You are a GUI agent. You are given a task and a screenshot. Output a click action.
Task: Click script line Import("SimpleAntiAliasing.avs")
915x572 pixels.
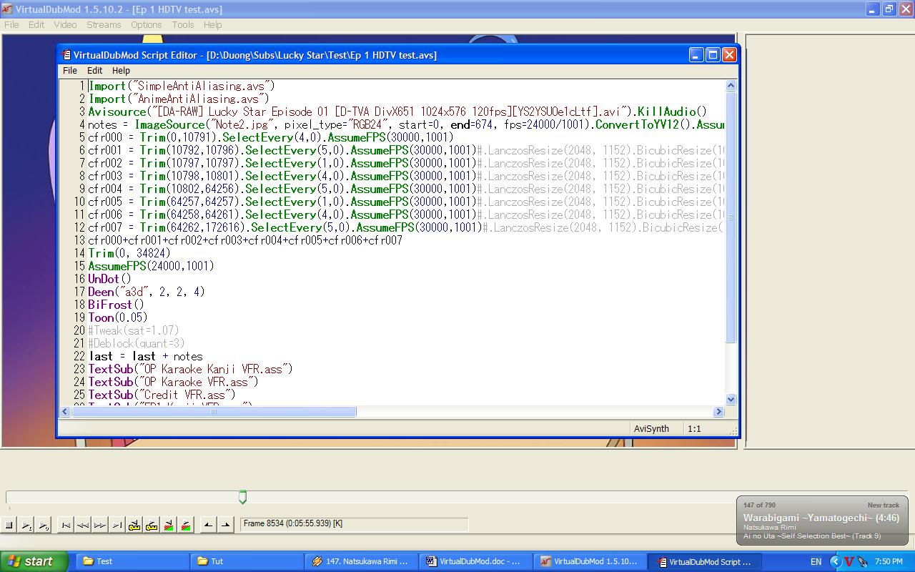click(x=182, y=86)
